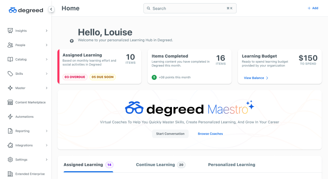Click the Integrations puzzle piece icon

(10, 145)
